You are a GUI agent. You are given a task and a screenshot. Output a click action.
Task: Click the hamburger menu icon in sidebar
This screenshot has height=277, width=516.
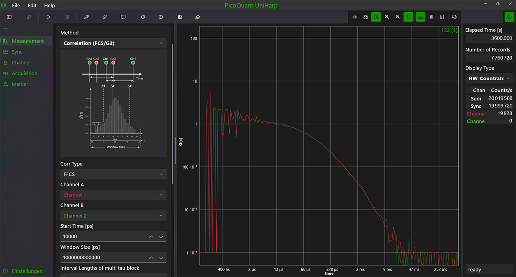click(x=6, y=30)
